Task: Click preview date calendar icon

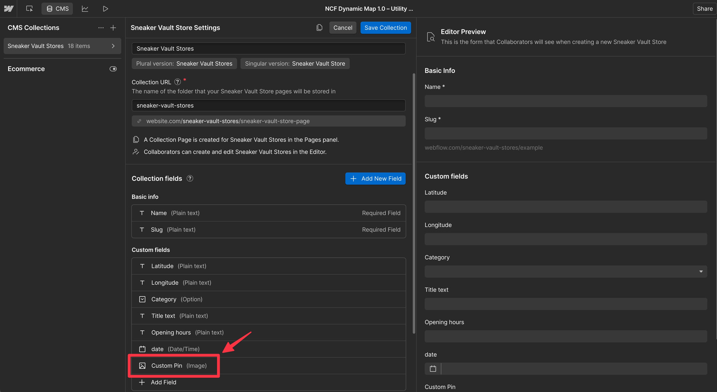Action: (x=433, y=369)
